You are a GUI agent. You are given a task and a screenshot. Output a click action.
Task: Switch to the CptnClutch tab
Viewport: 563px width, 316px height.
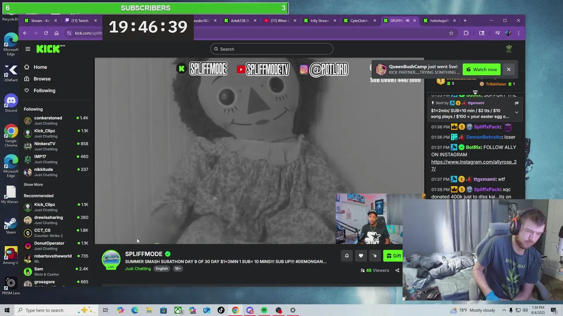[x=361, y=21]
